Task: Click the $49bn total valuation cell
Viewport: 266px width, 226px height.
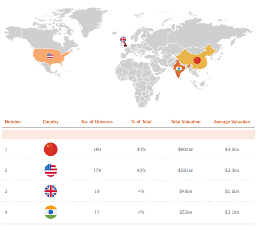Action: point(186,191)
